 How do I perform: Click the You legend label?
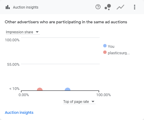[111, 46]
